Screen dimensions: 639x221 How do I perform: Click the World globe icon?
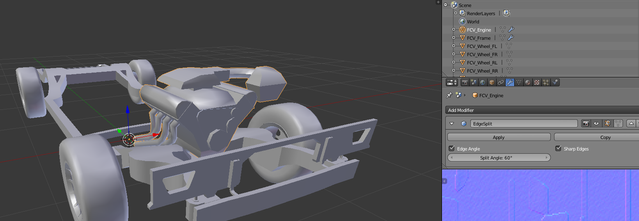[x=463, y=21]
